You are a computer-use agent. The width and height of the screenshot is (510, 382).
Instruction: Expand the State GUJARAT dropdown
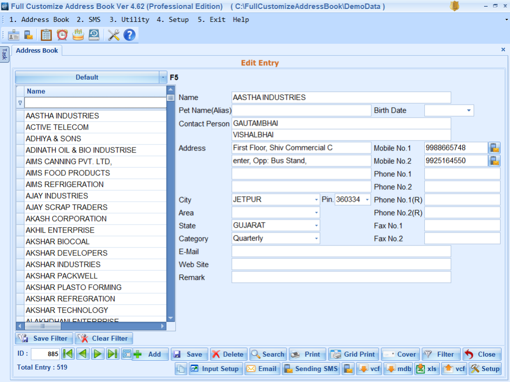[x=316, y=226]
